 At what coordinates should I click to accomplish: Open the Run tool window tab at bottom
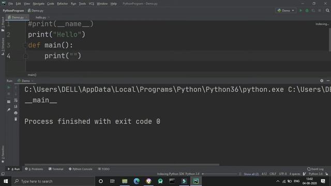tap(14, 169)
